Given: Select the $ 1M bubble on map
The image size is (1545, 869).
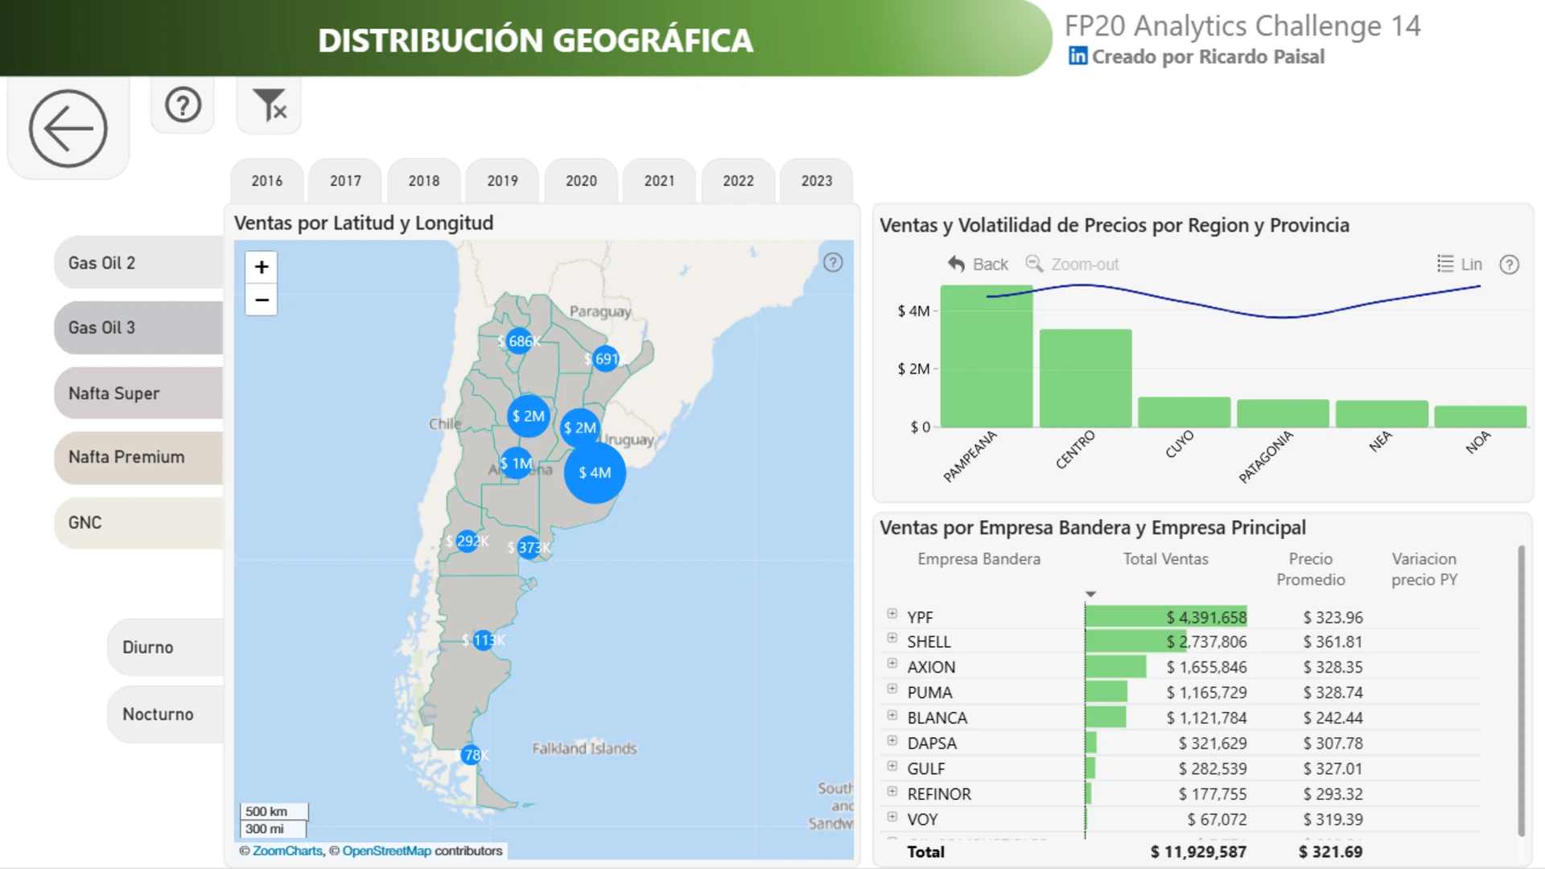Looking at the screenshot, I should 517,463.
